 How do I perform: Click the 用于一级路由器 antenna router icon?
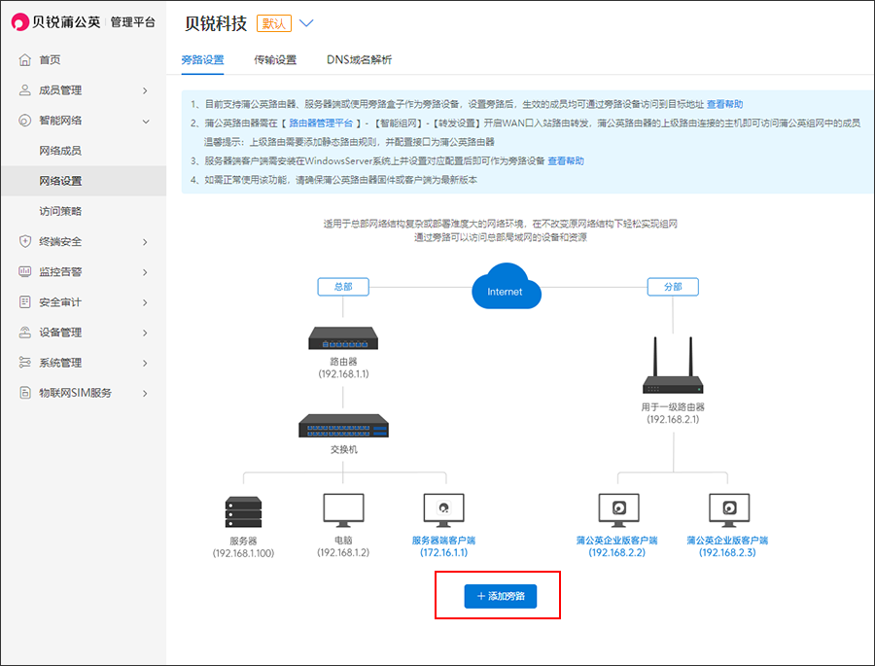673,366
